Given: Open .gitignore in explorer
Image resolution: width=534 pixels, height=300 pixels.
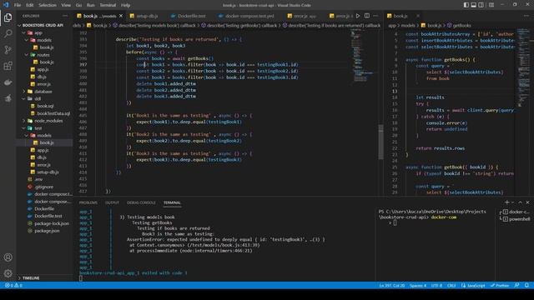Looking at the screenshot, I should (x=44, y=187).
